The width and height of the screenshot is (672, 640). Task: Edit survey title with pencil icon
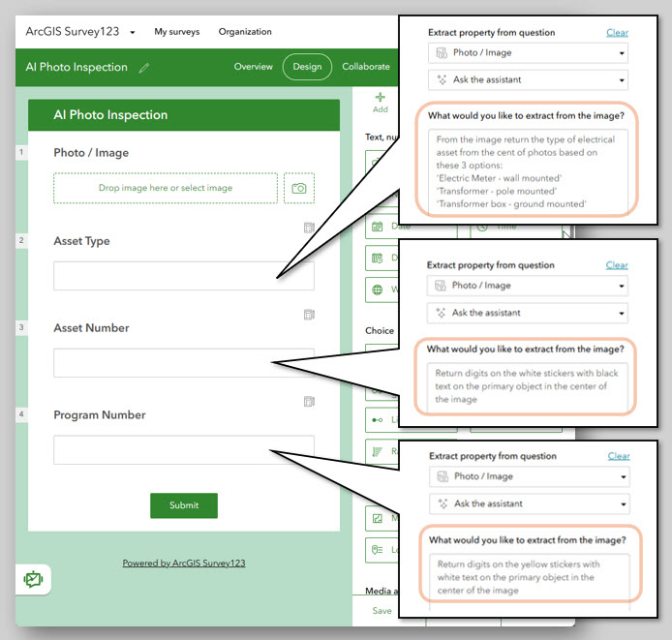[144, 68]
